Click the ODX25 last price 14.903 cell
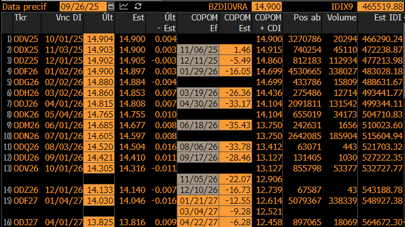The width and height of the screenshot is (405, 227). click(99, 50)
